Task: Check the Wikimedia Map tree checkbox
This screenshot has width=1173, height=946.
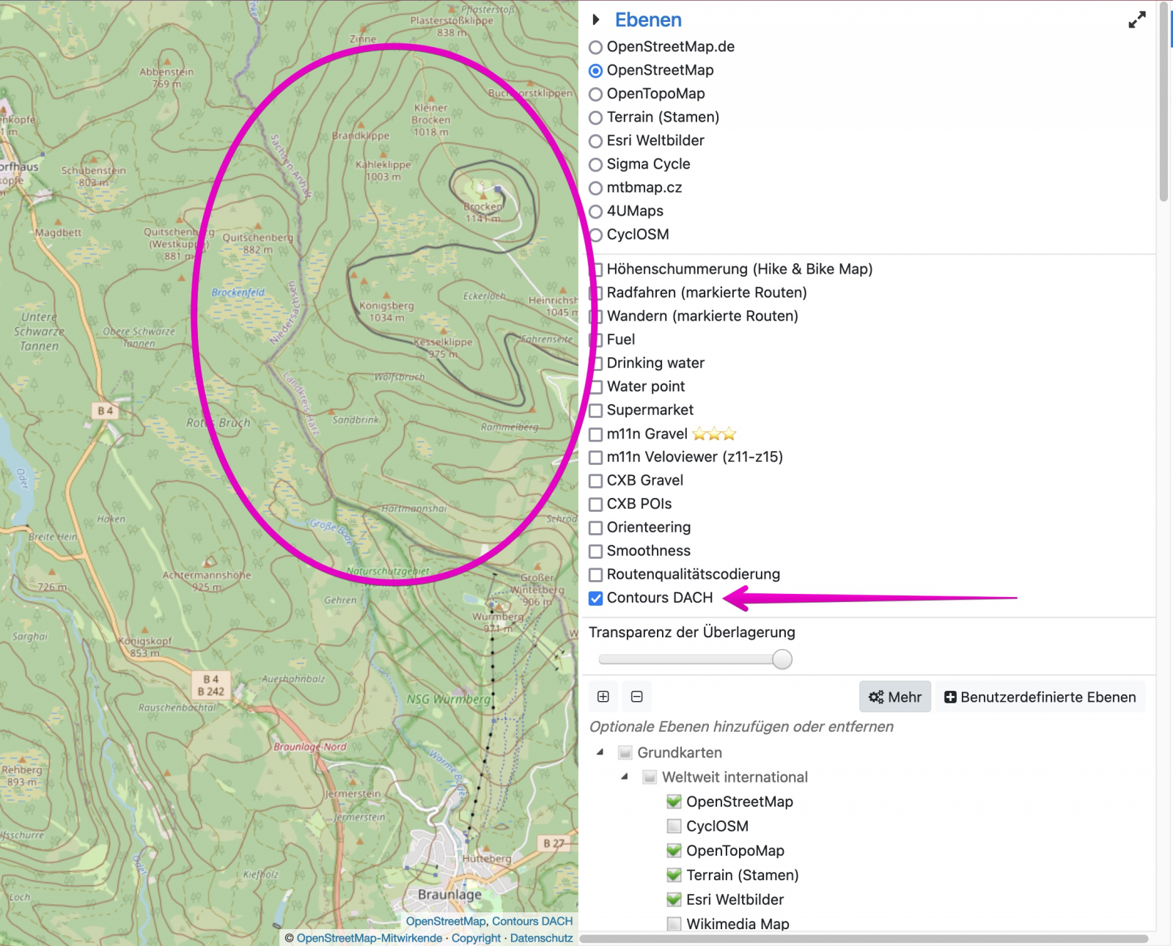Action: point(674,924)
